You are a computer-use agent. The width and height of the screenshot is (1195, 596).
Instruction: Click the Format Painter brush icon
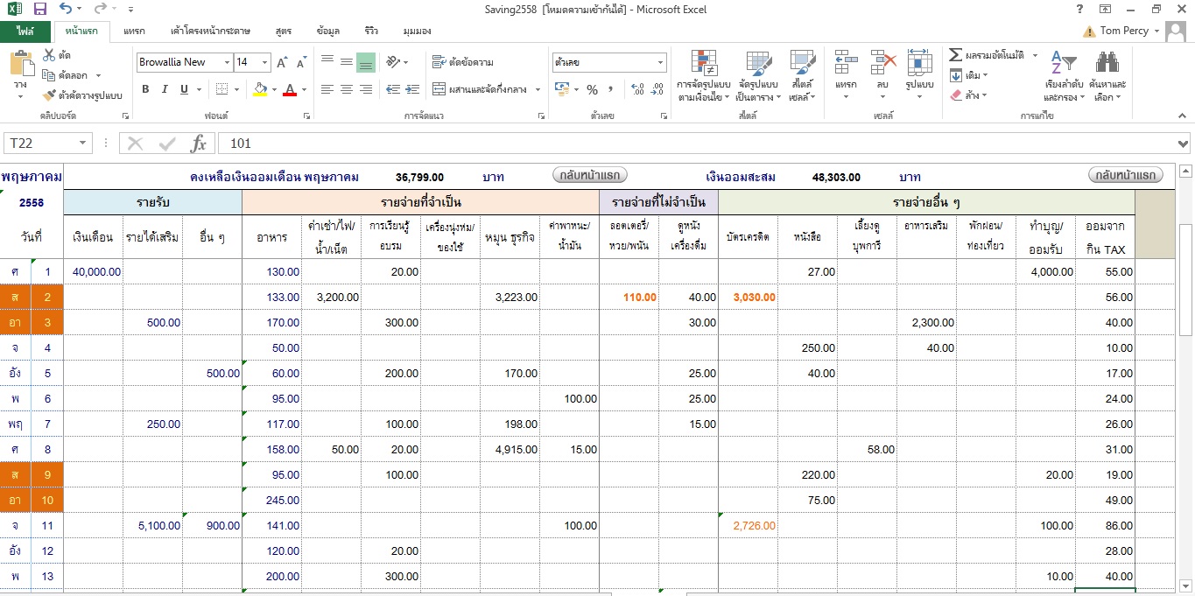[x=49, y=95]
